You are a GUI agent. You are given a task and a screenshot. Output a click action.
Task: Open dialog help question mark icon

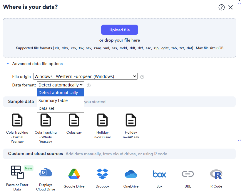[x=221, y=7]
